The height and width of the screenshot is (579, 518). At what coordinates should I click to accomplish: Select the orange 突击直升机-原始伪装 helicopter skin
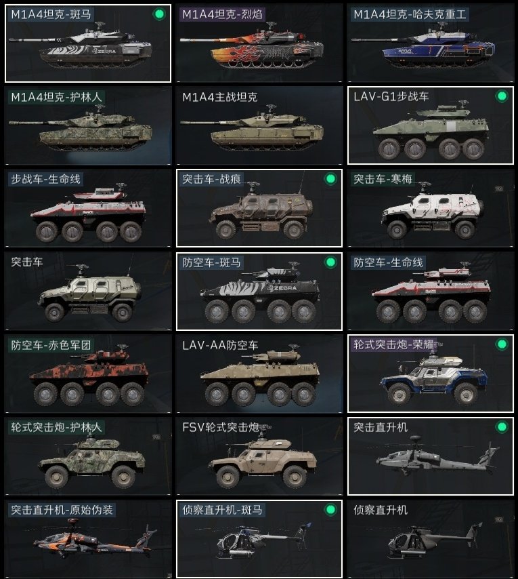pyautogui.click(x=88, y=539)
